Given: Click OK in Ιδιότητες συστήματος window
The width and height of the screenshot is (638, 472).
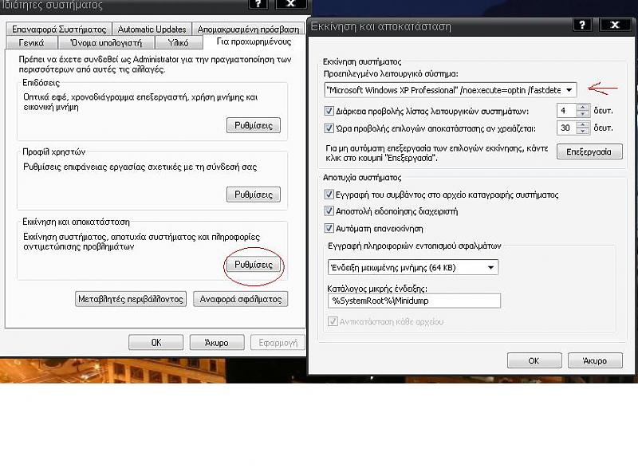Looking at the screenshot, I should click(156, 343).
